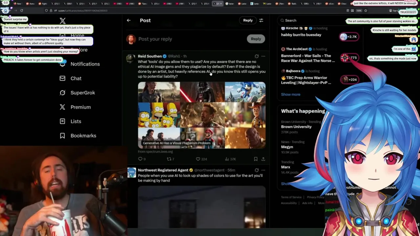Open Accessibility footer link

click(x=289, y=203)
